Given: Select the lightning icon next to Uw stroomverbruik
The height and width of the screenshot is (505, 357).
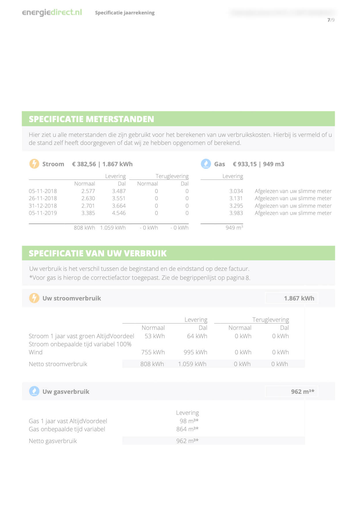Looking at the screenshot, I should [x=34, y=298].
